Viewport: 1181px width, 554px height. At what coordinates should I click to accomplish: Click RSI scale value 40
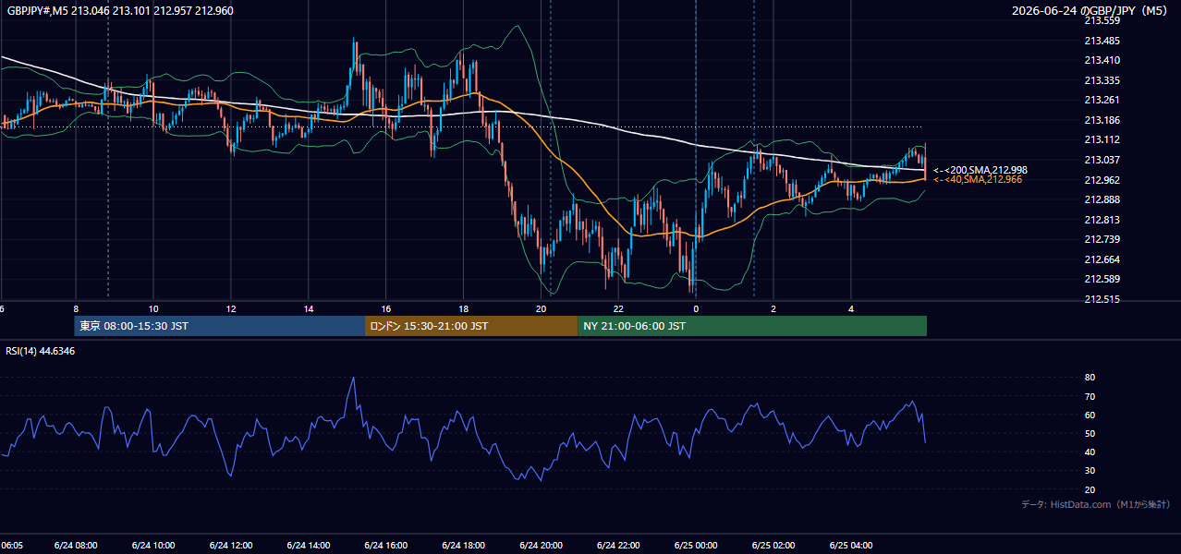coord(1090,452)
